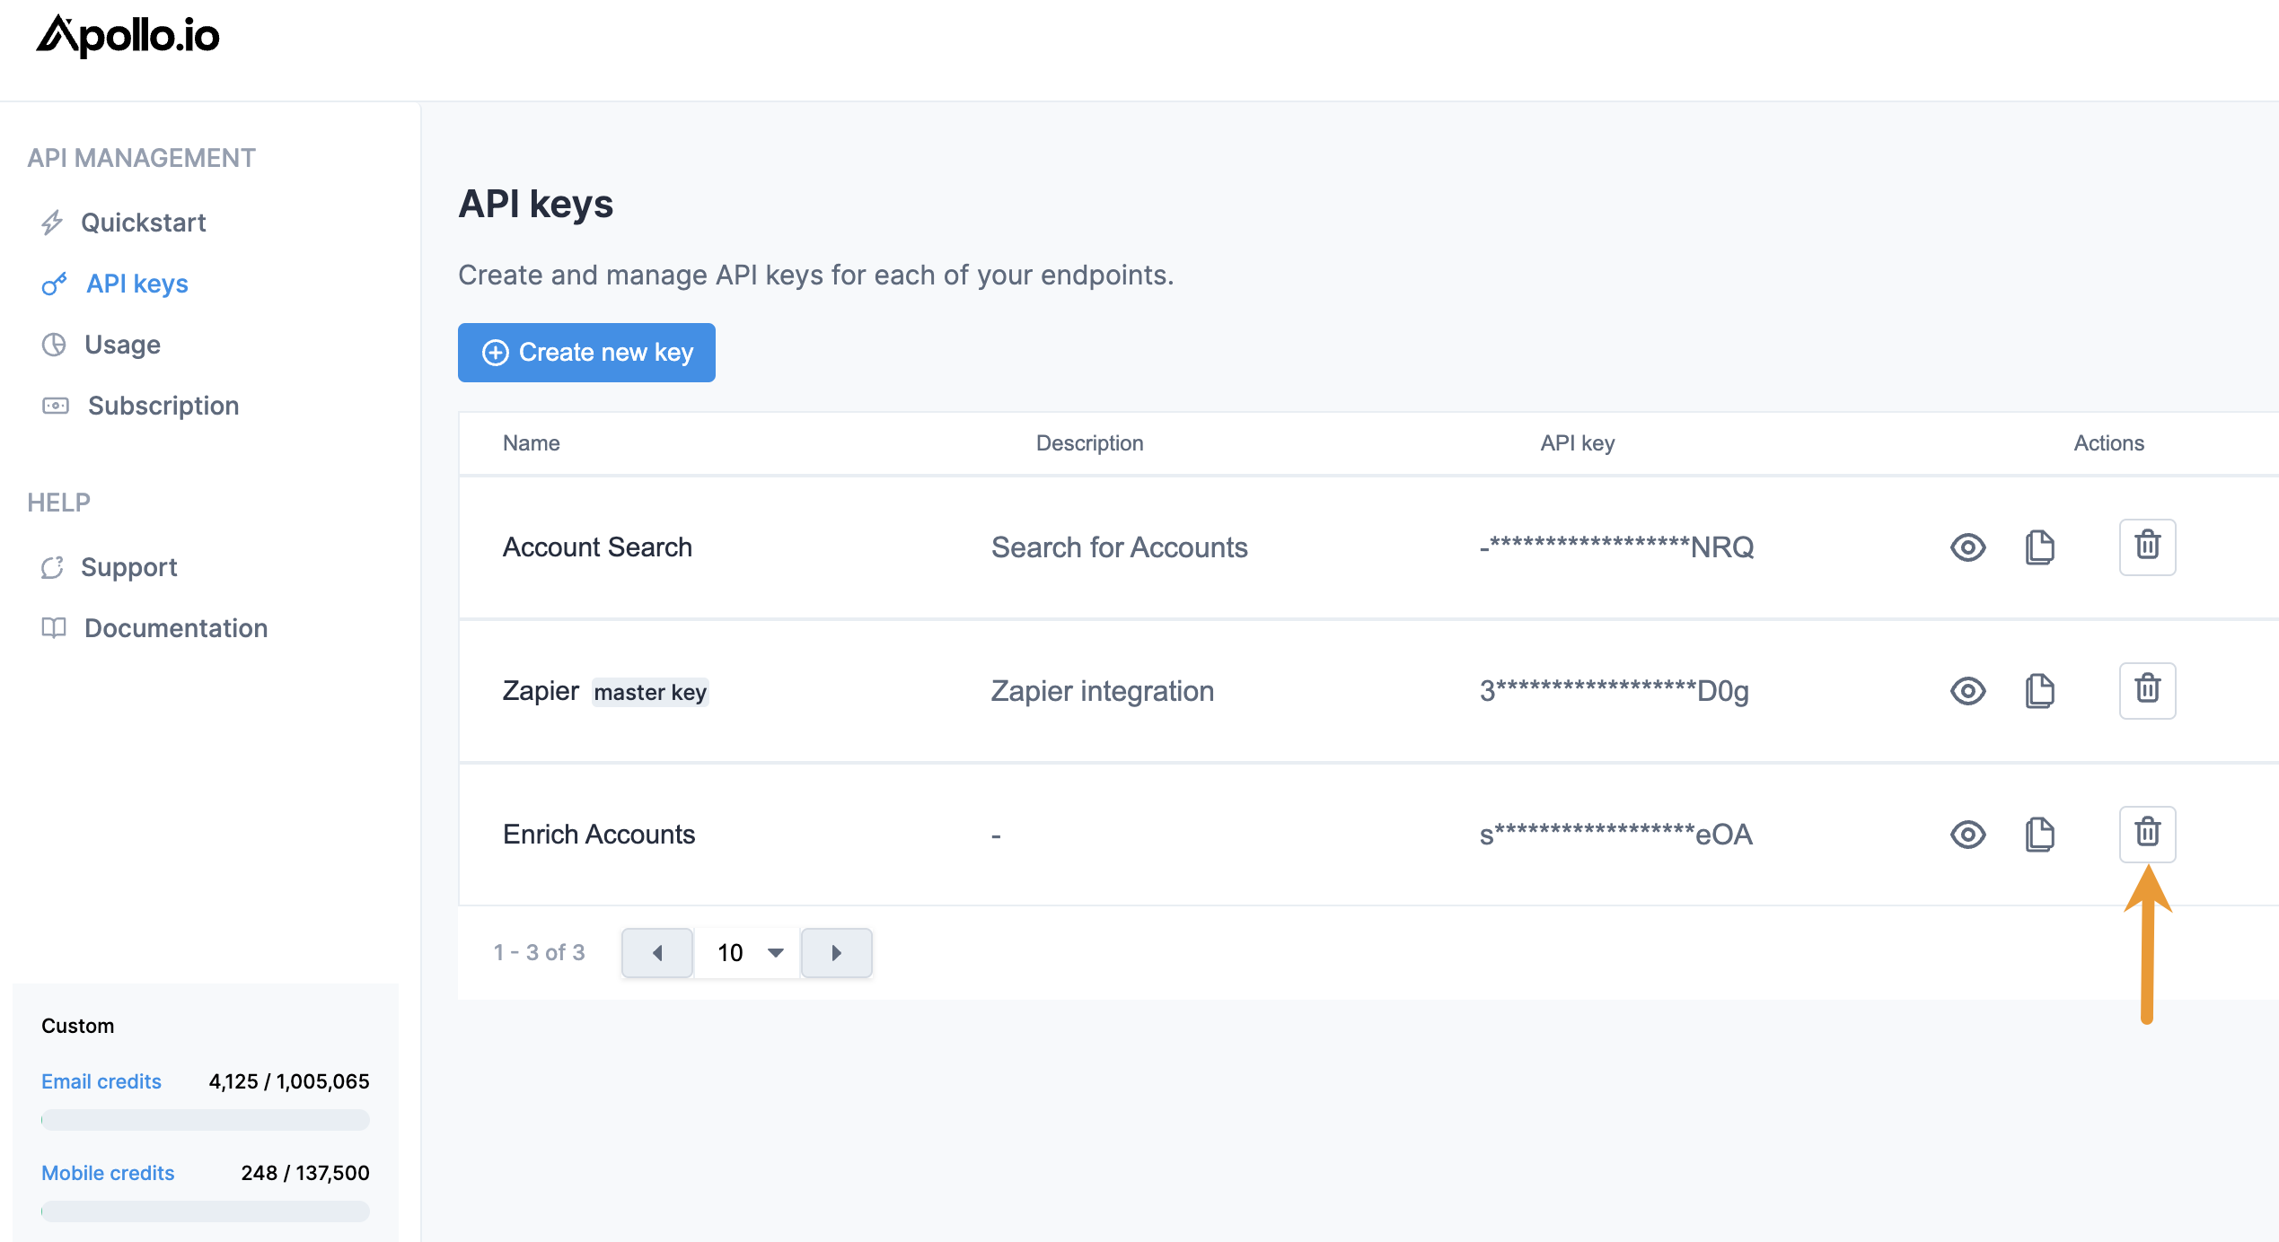Open Support in the Help section
This screenshot has height=1242, width=2279.
tap(129, 567)
